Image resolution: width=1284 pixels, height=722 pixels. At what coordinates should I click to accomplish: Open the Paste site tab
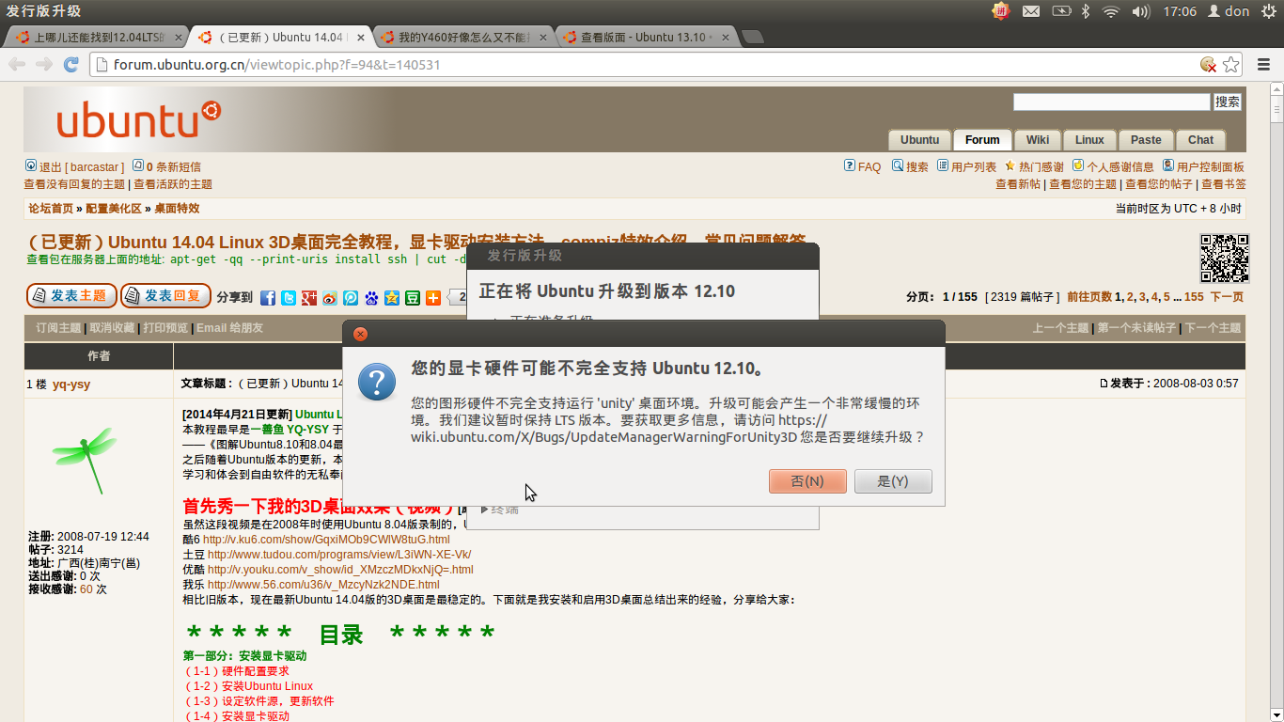[x=1146, y=140]
